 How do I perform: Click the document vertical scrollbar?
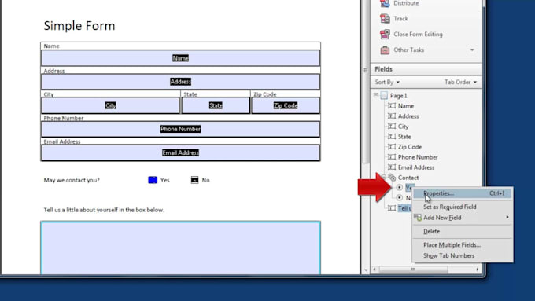click(365, 82)
